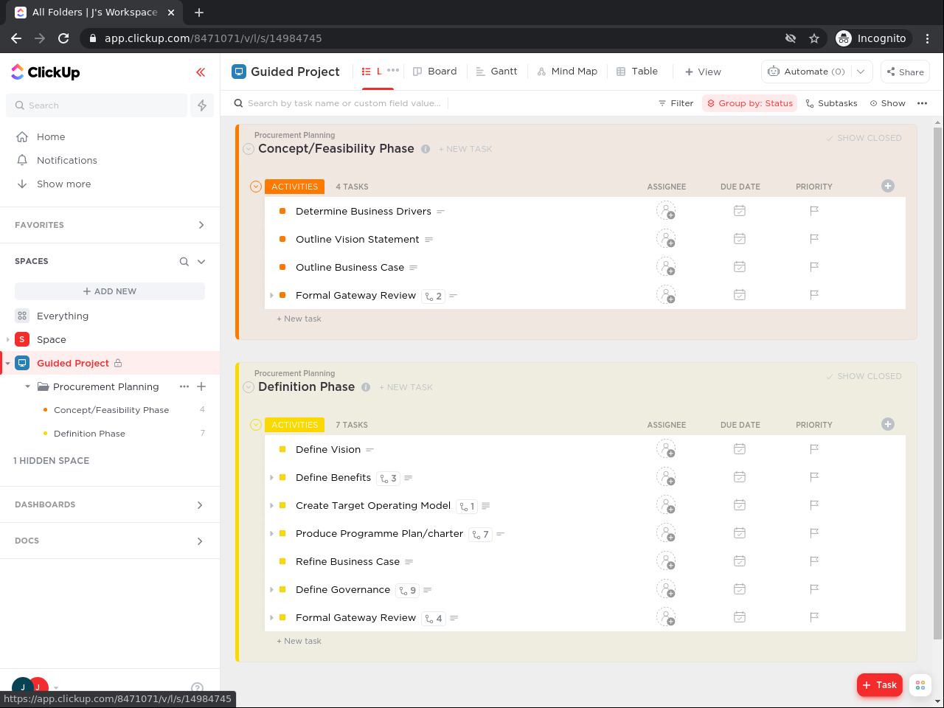The image size is (944, 708).
Task: Bookmark the page with star icon
Action: (814, 38)
